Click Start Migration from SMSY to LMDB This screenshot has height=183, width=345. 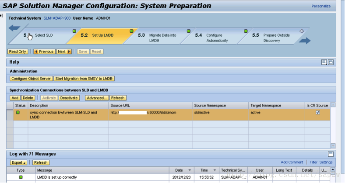point(84,79)
